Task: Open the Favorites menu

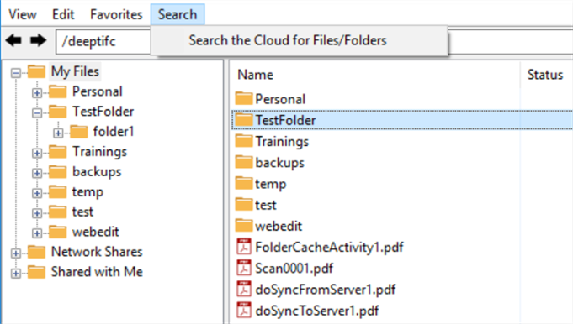Action: click(116, 14)
